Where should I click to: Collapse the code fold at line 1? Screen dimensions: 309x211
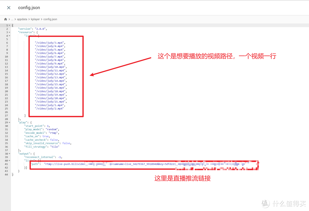coord(9,25)
